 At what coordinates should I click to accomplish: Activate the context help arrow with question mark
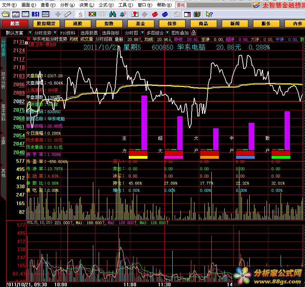209,14
